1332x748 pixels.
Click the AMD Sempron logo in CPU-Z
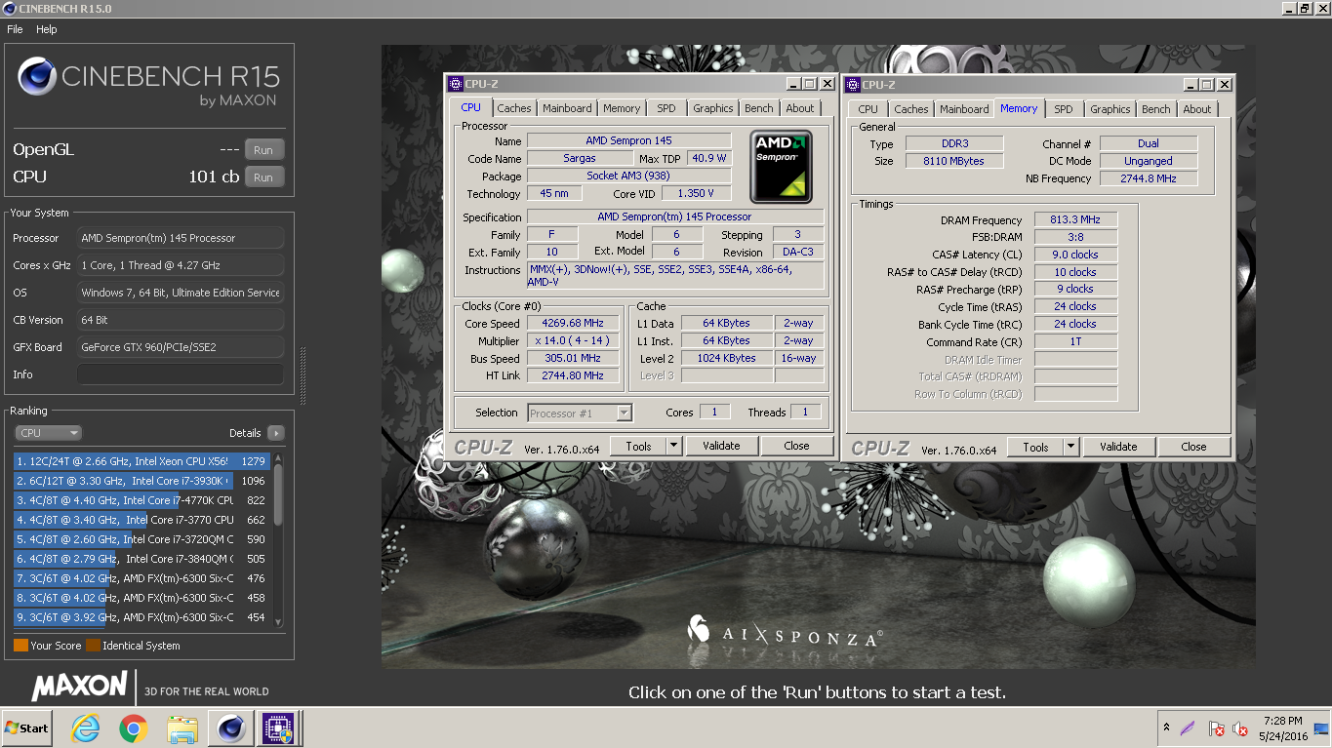(783, 167)
